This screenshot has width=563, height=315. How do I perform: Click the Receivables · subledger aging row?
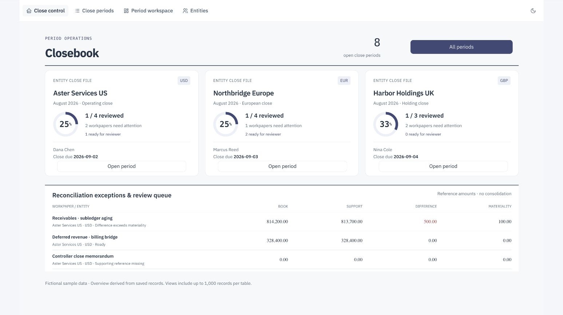(x=282, y=221)
